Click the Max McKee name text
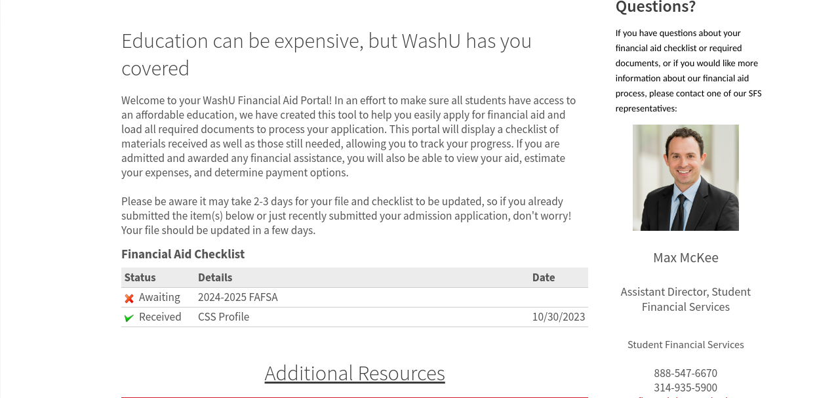The width and height of the screenshot is (817, 398). (x=685, y=258)
